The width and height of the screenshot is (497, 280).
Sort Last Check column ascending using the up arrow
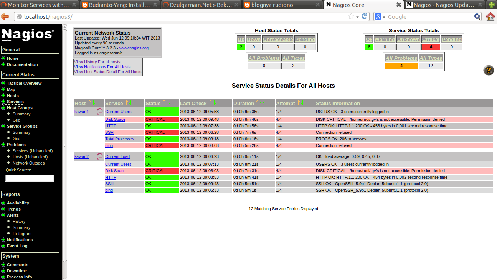click(x=210, y=103)
